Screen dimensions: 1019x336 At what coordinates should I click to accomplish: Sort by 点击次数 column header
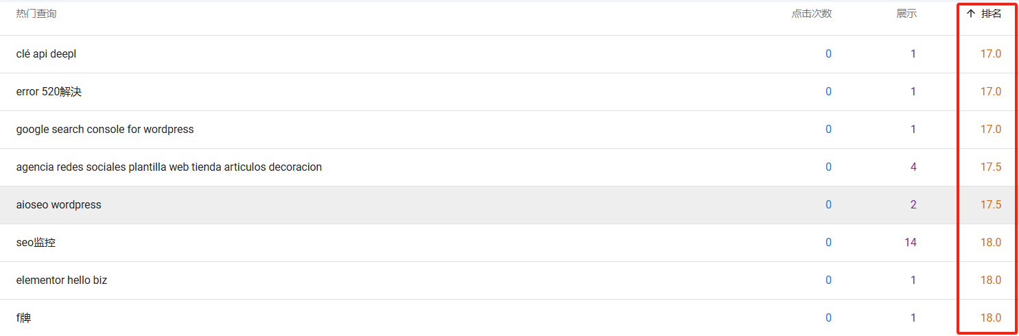pos(811,14)
